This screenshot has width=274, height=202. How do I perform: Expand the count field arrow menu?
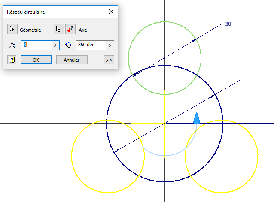pos(55,45)
